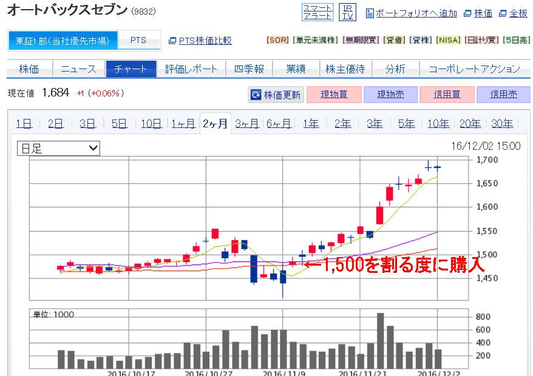Click the [SOR] tag
Viewport: 533px width, 376px height.
click(277, 40)
